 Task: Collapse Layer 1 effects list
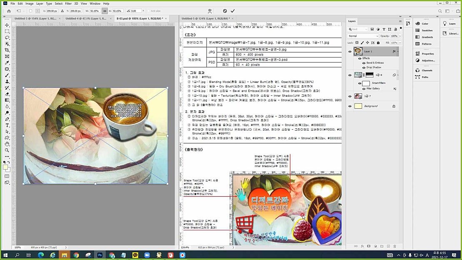[397, 51]
